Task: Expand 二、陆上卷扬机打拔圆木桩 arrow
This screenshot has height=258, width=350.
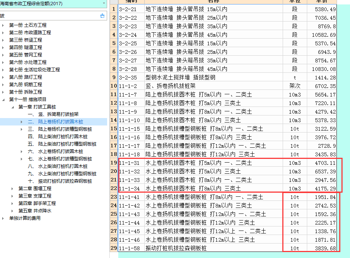Action: pyautogui.click(x=22, y=122)
